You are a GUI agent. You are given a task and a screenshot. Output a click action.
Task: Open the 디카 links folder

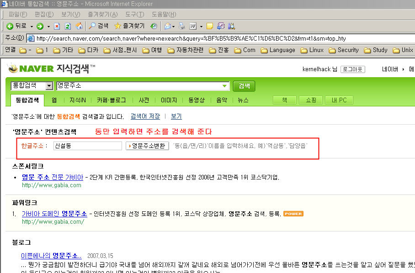88,50
